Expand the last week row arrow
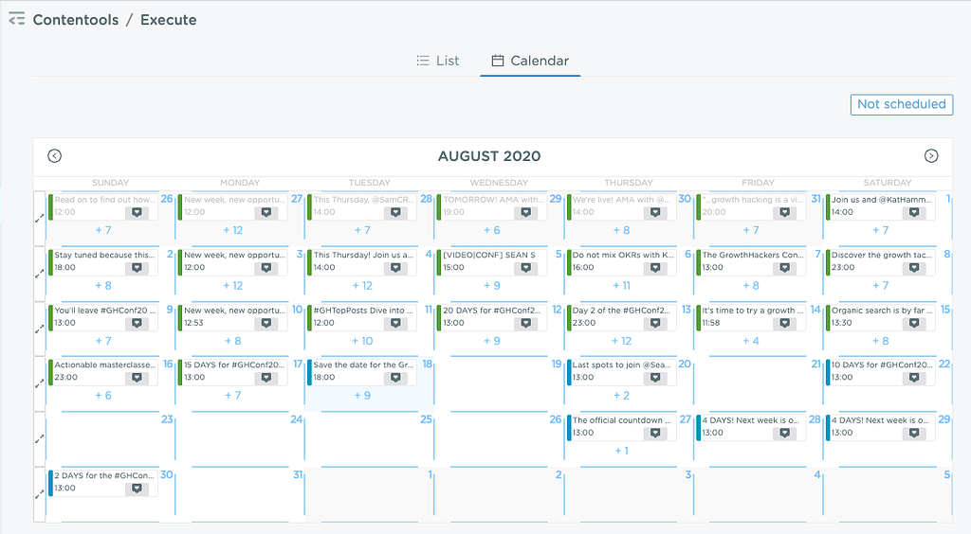Viewport: 971px width, 534px height. pos(40,494)
